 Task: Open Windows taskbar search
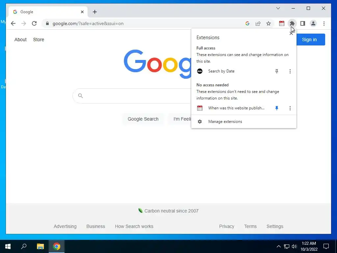point(24,246)
